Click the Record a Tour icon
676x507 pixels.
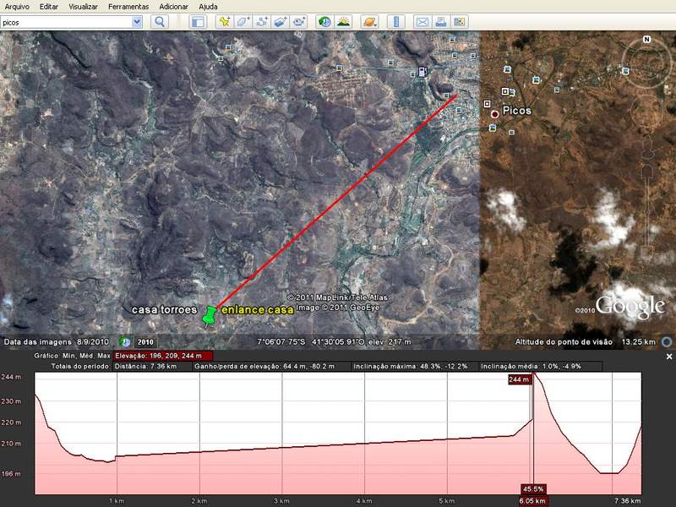(x=299, y=22)
